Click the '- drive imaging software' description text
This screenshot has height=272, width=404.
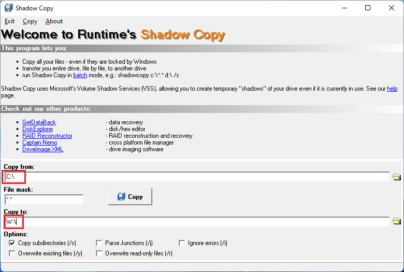pos(135,149)
